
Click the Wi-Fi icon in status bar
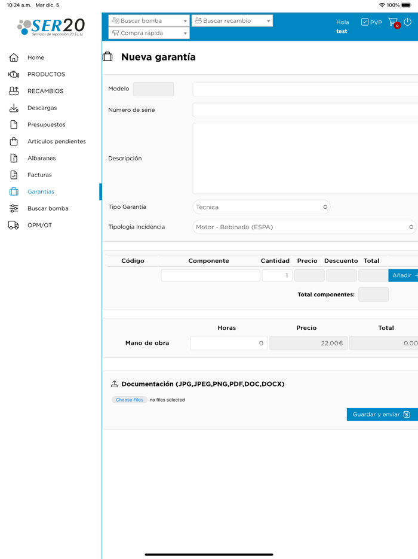(382, 5)
